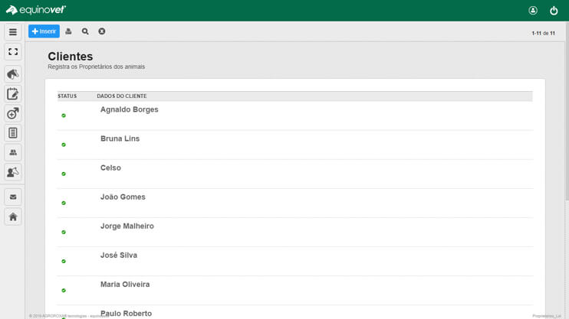Click the search magnifier icon in toolbar
Image resolution: width=569 pixels, height=319 pixels.
(x=85, y=31)
